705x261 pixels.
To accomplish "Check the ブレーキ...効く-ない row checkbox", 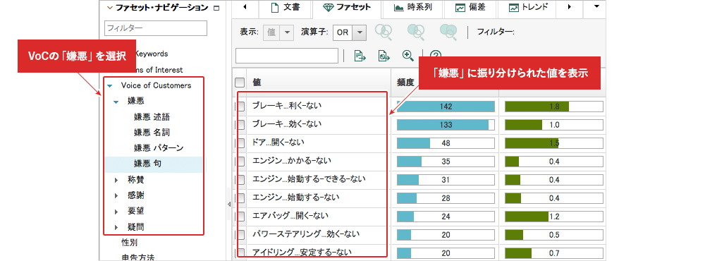I will (241, 125).
